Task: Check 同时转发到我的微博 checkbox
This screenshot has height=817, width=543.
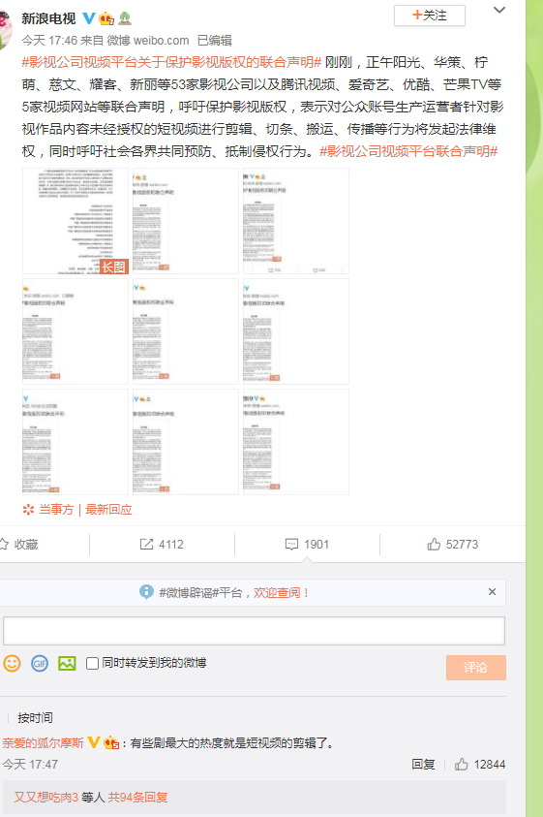Action: [x=92, y=663]
